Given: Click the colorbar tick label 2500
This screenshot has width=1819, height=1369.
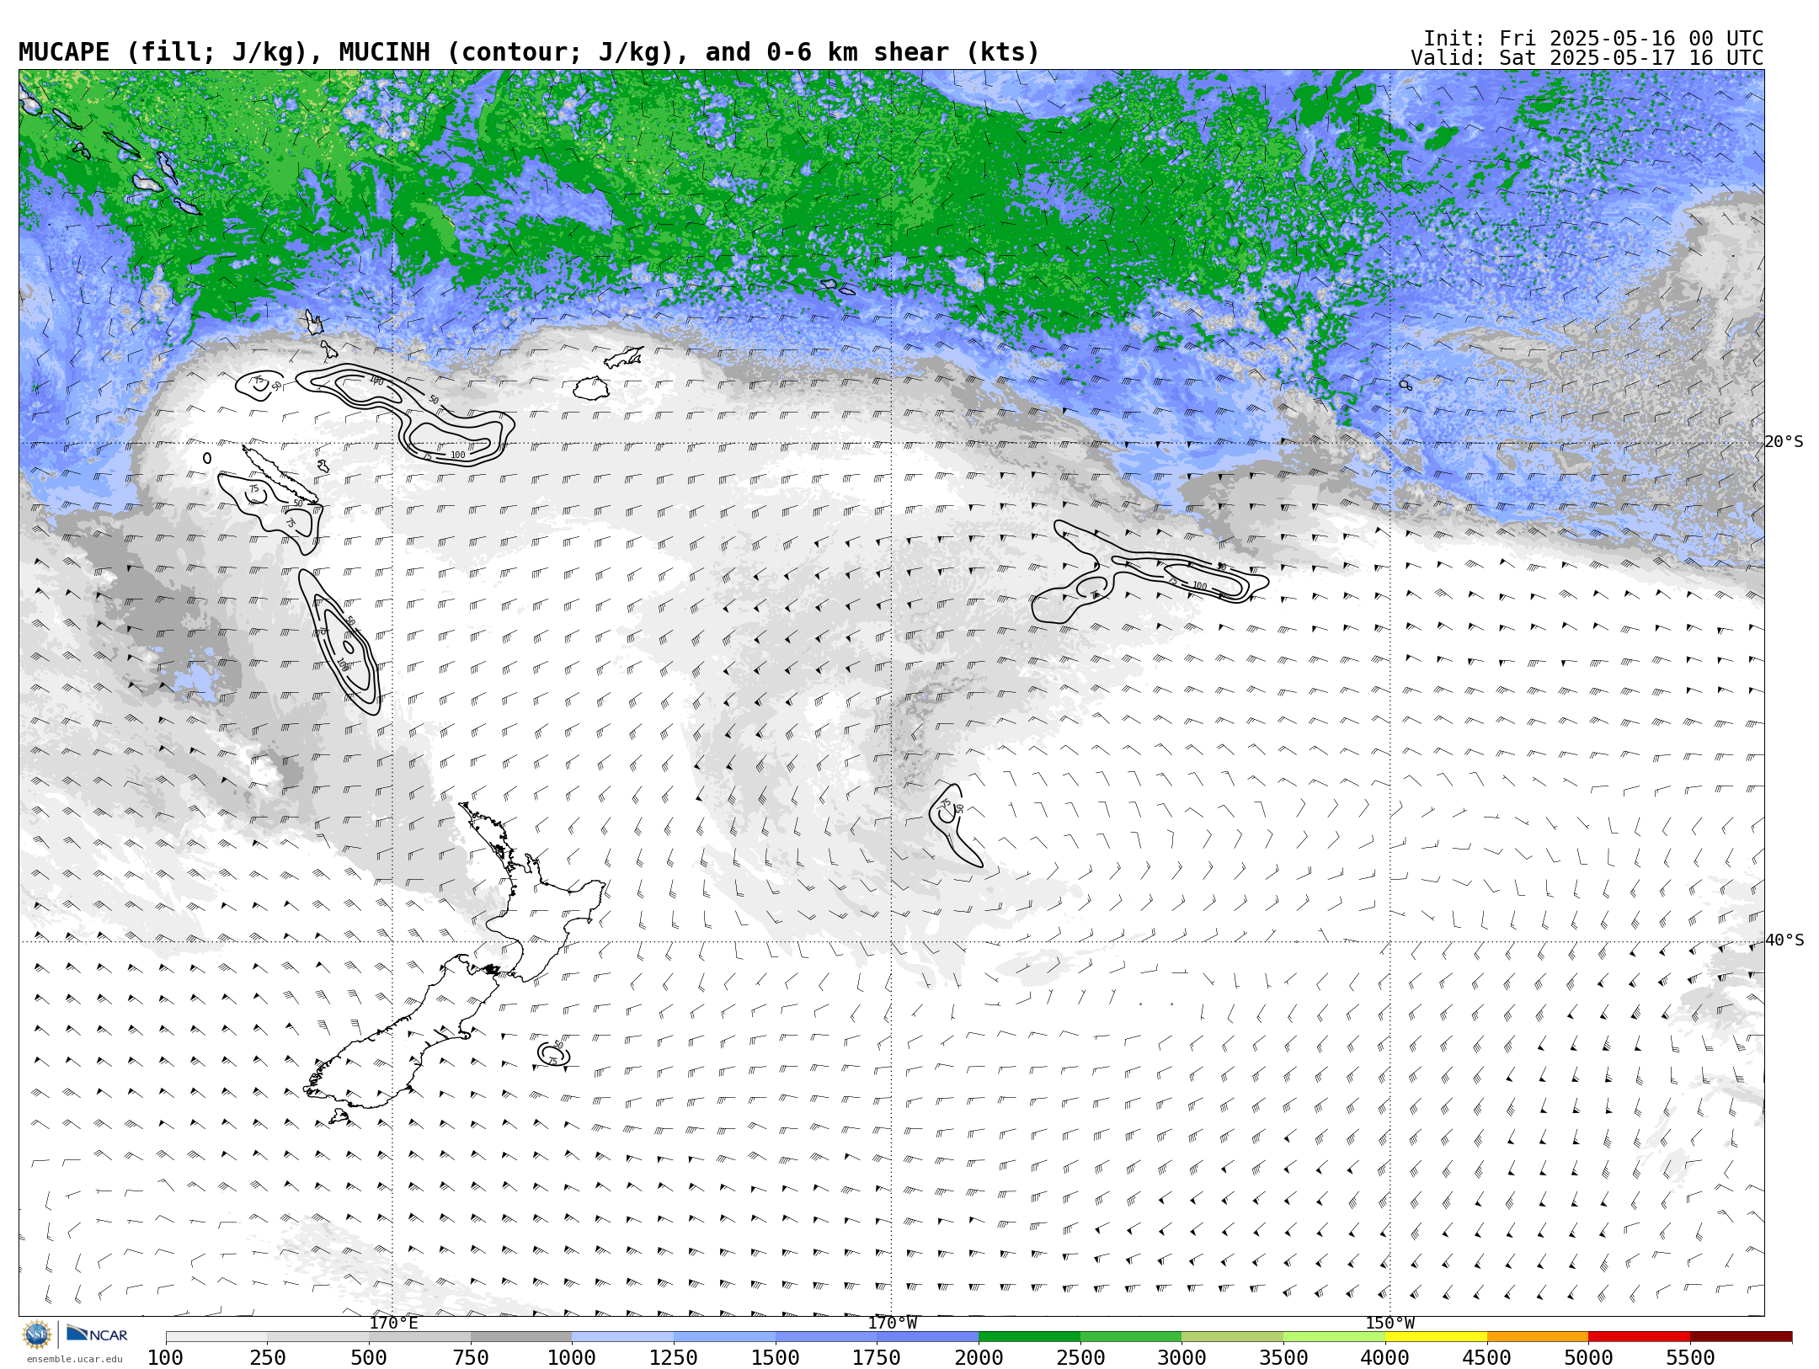Looking at the screenshot, I should [1080, 1358].
